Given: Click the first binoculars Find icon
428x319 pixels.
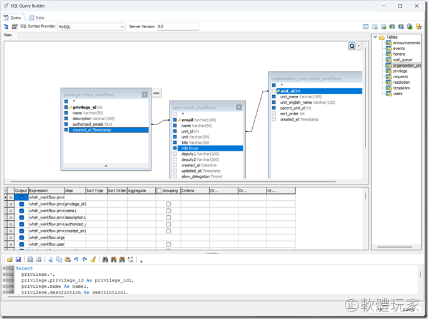Looking at the screenshot, I should [x=105, y=259].
